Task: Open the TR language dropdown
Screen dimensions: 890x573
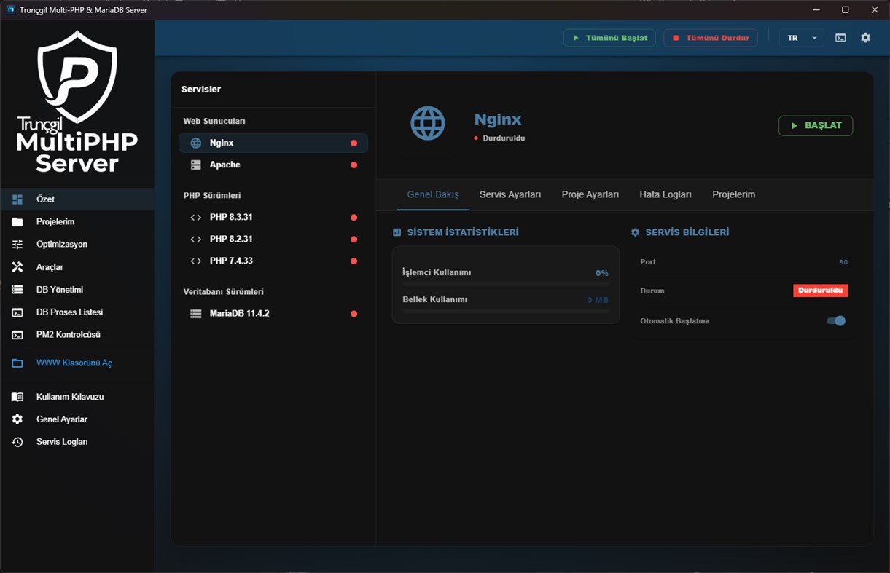Action: click(x=802, y=38)
